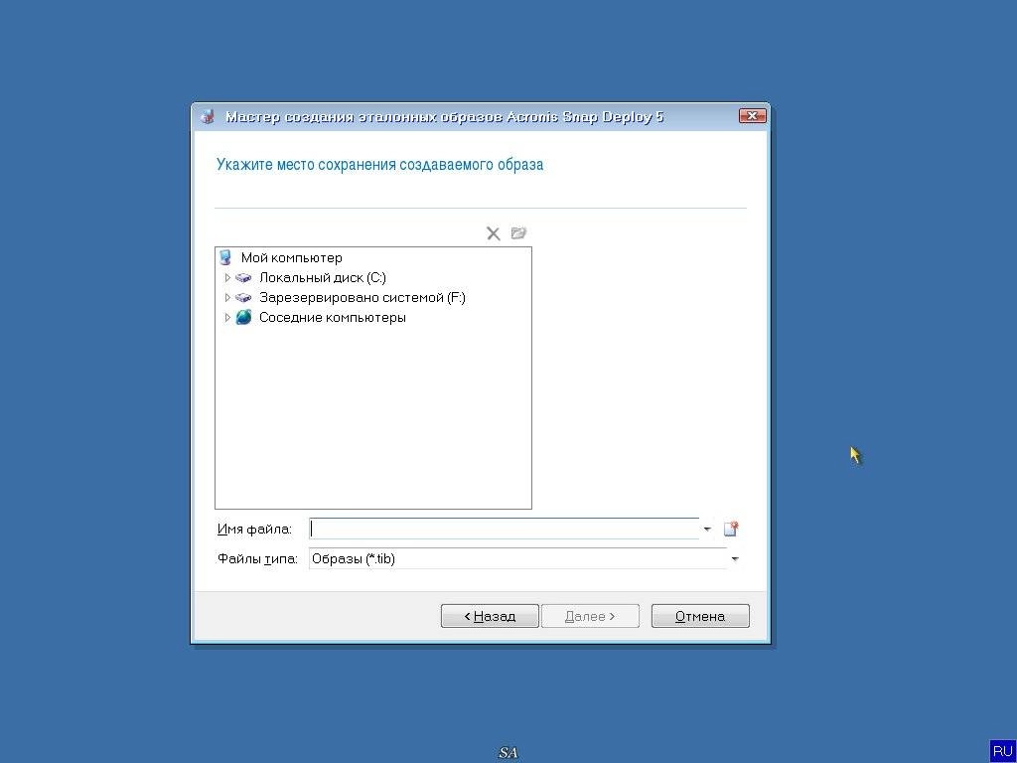The height and width of the screenshot is (763, 1017).
Task: Click the Локальный диск (C:) drive icon
Action: click(243, 278)
